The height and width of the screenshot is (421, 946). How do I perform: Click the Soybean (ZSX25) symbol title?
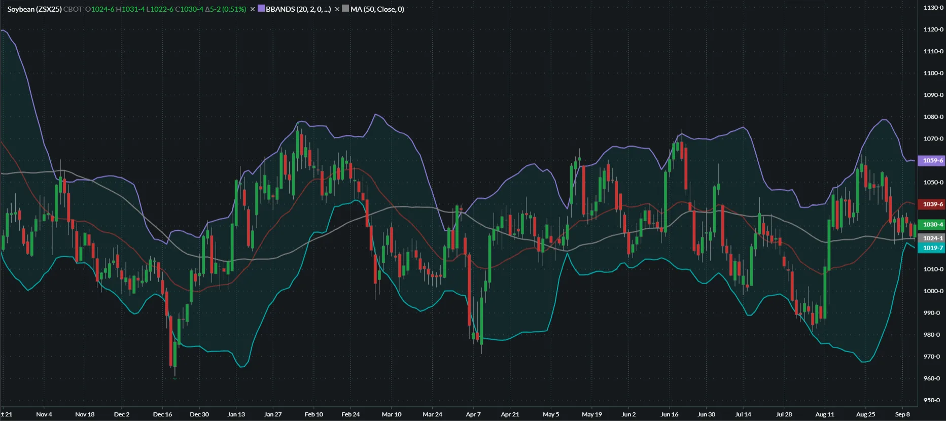[x=34, y=9]
